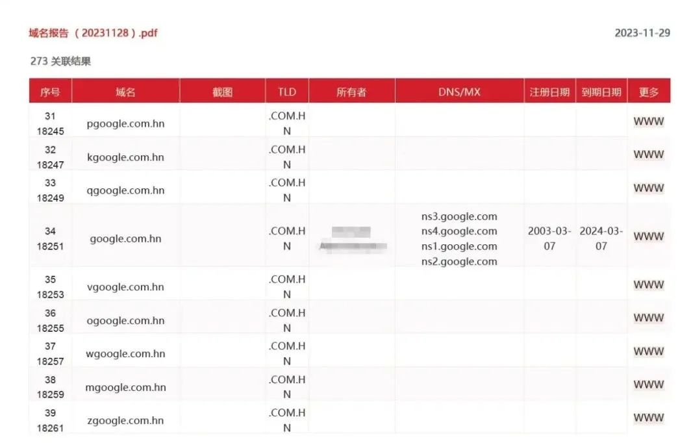Click the ns3.google.com nameserver entry
The height and width of the screenshot is (443, 691).
459,216
